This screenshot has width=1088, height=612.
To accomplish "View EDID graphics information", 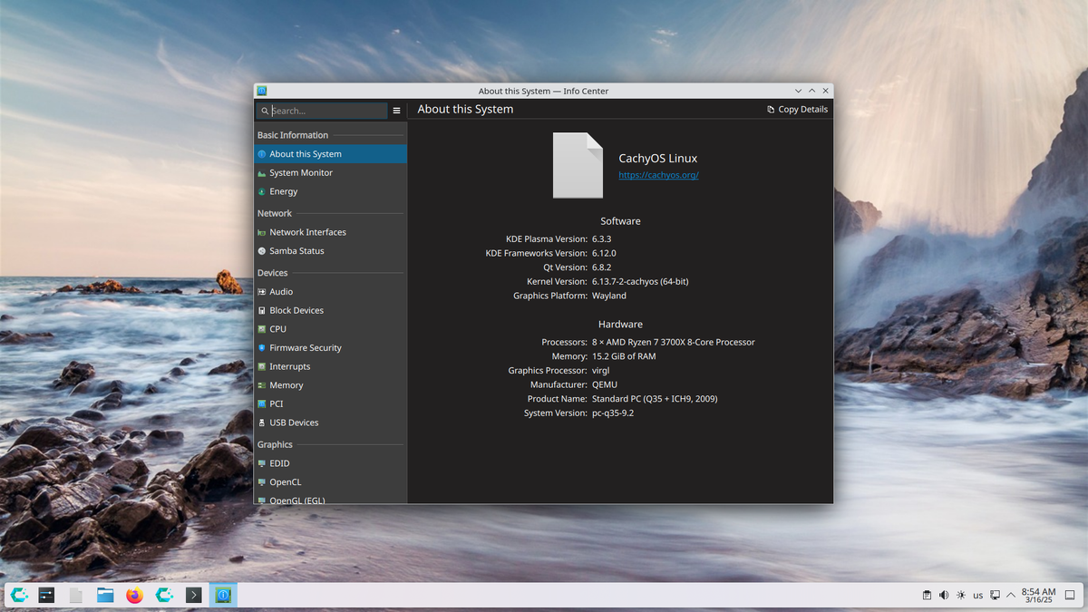I will tap(330, 463).
